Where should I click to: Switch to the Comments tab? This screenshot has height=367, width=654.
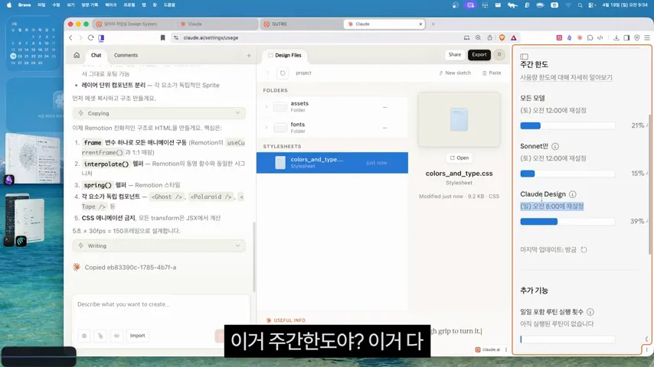click(126, 55)
